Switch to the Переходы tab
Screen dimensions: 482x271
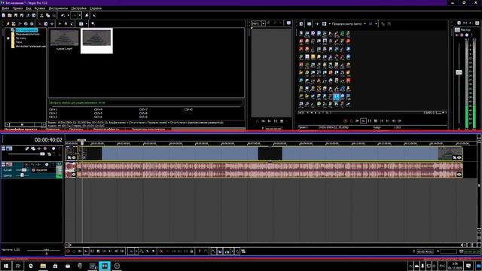tap(76, 129)
